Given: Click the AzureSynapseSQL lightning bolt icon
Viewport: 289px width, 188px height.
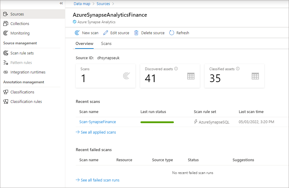Looking at the screenshot, I should coord(196,122).
